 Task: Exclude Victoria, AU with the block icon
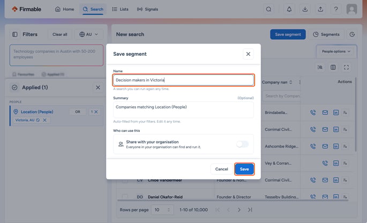tap(38, 120)
